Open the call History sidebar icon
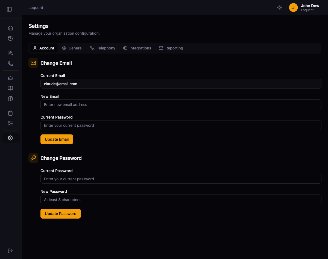 point(10,39)
